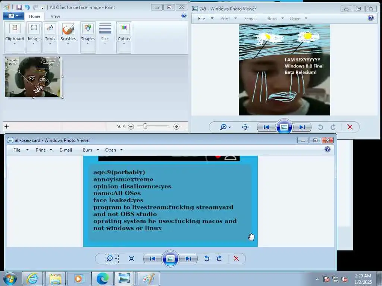Click E-mail in 245 Photo Viewer
382x286 pixels.
click(250, 19)
